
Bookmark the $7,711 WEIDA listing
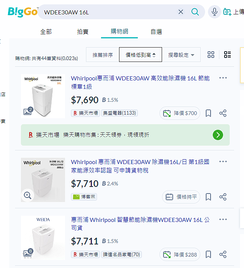click(x=208, y=254)
